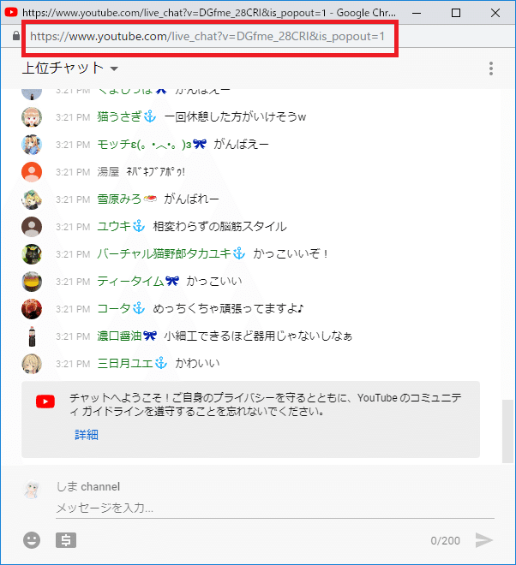
Task: Click 雪原みろ's avatar
Action: [x=32, y=199]
